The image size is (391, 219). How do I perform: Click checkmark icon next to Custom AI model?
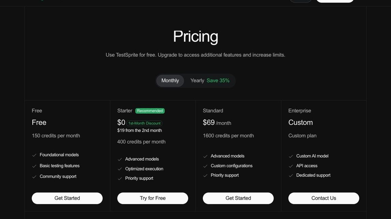click(291, 156)
